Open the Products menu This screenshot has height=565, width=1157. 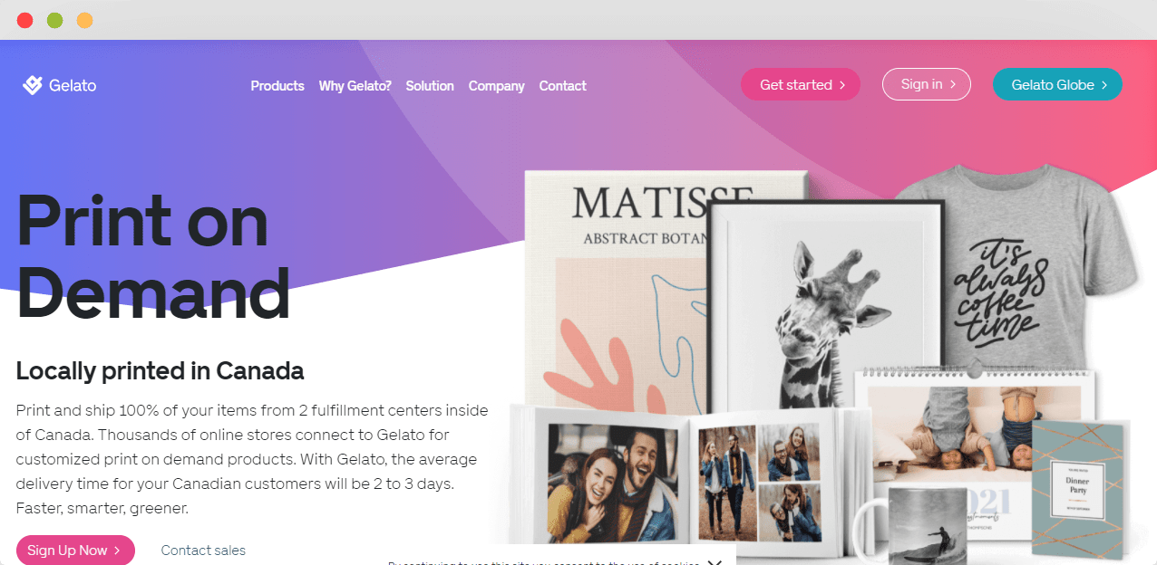pyautogui.click(x=277, y=86)
